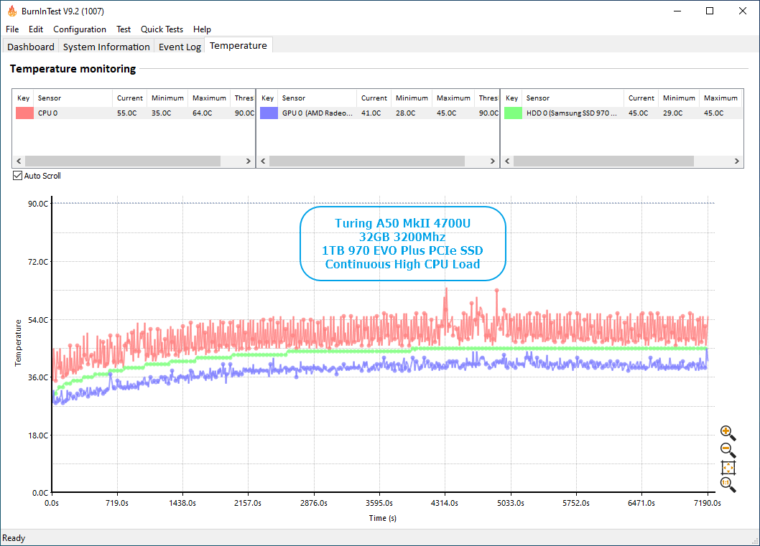Open the Quick Tests menu
The width and height of the screenshot is (760, 546).
162,29
